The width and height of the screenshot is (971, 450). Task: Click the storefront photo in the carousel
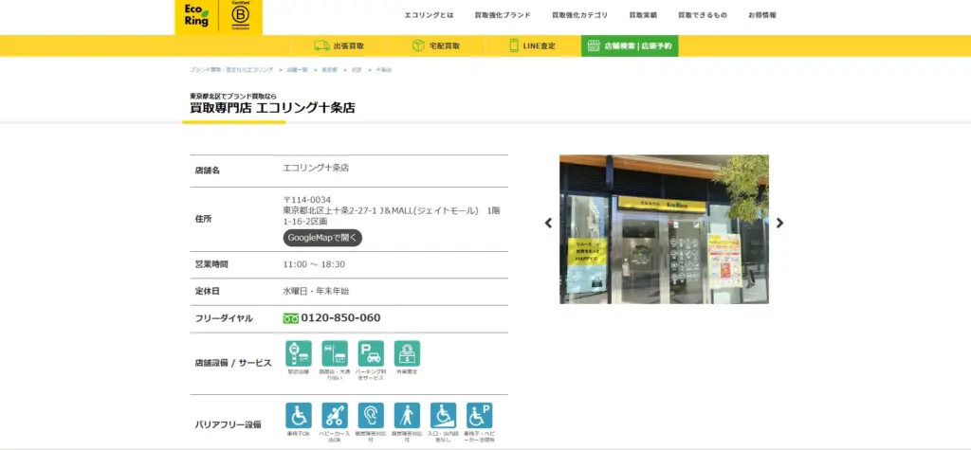(664, 229)
